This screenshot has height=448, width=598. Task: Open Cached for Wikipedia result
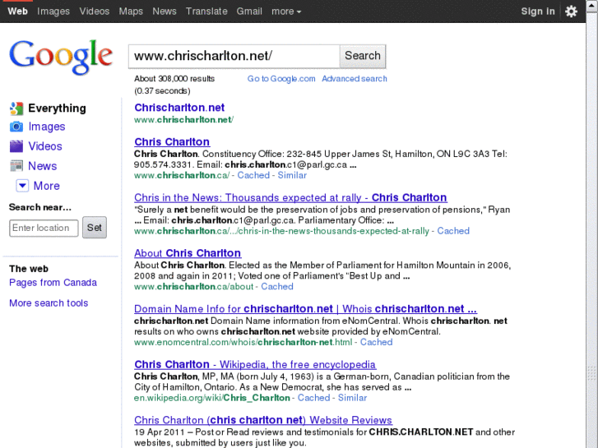pyautogui.click(x=313, y=398)
